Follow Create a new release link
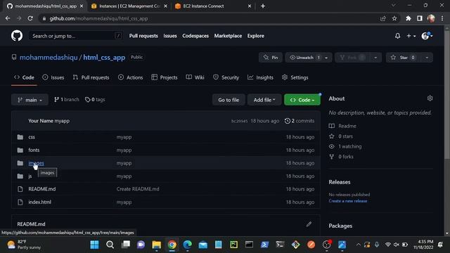The width and height of the screenshot is (450, 253). (x=348, y=201)
